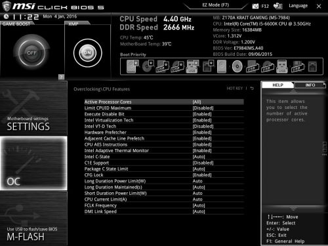Image resolution: width=328 pixels, height=246 pixels.
Task: Click help panel scroll-down arrow
Action: pos(293,209)
